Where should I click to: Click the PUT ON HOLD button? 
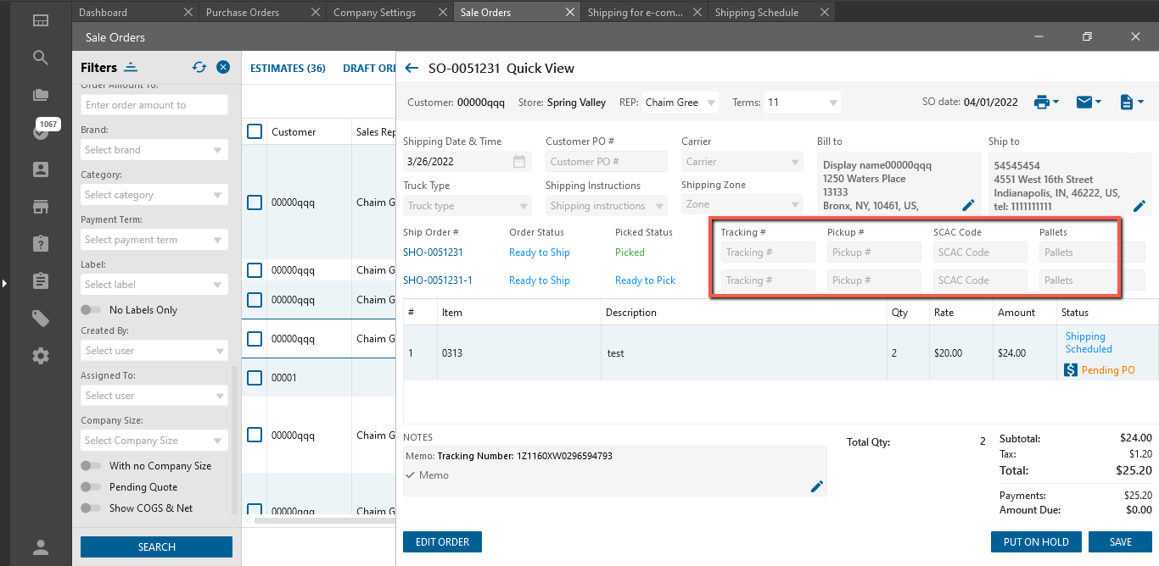1036,542
